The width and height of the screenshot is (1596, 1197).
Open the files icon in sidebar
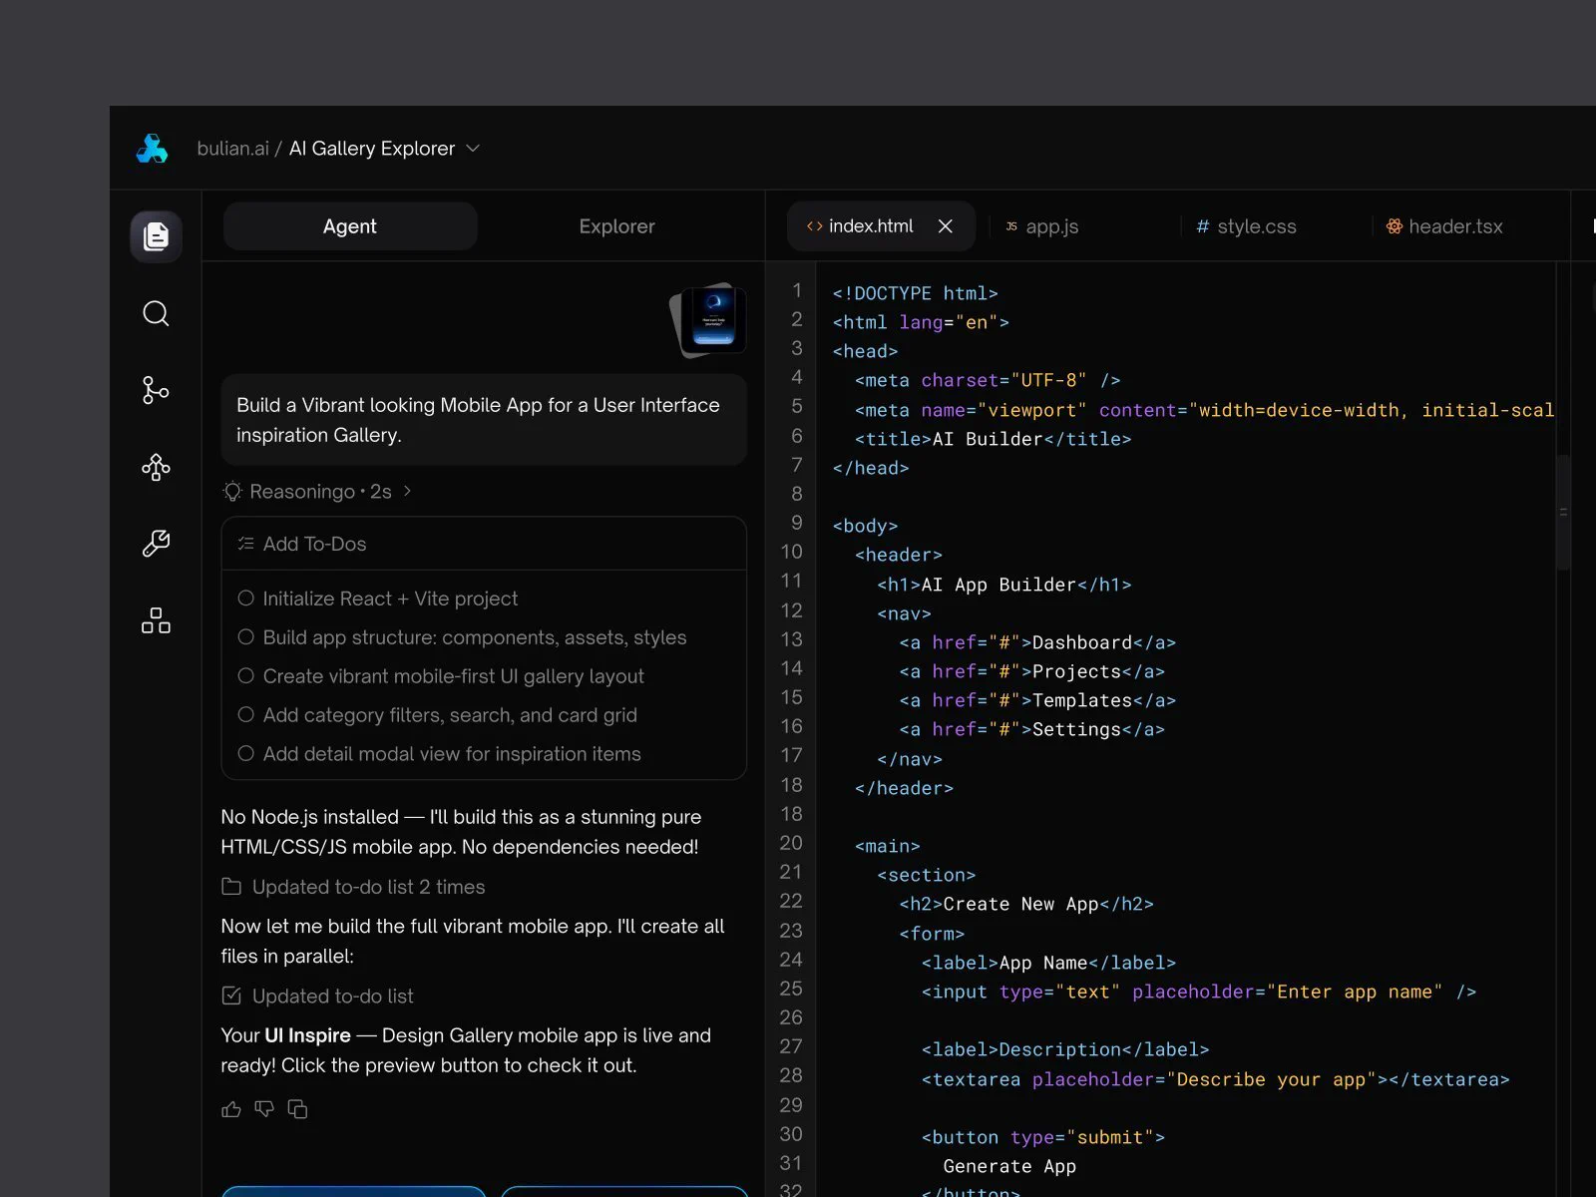[x=156, y=236]
